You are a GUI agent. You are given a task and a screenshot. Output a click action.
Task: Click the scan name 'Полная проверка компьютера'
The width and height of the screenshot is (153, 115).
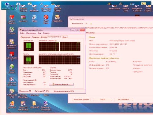pyautogui.click(x=122, y=41)
